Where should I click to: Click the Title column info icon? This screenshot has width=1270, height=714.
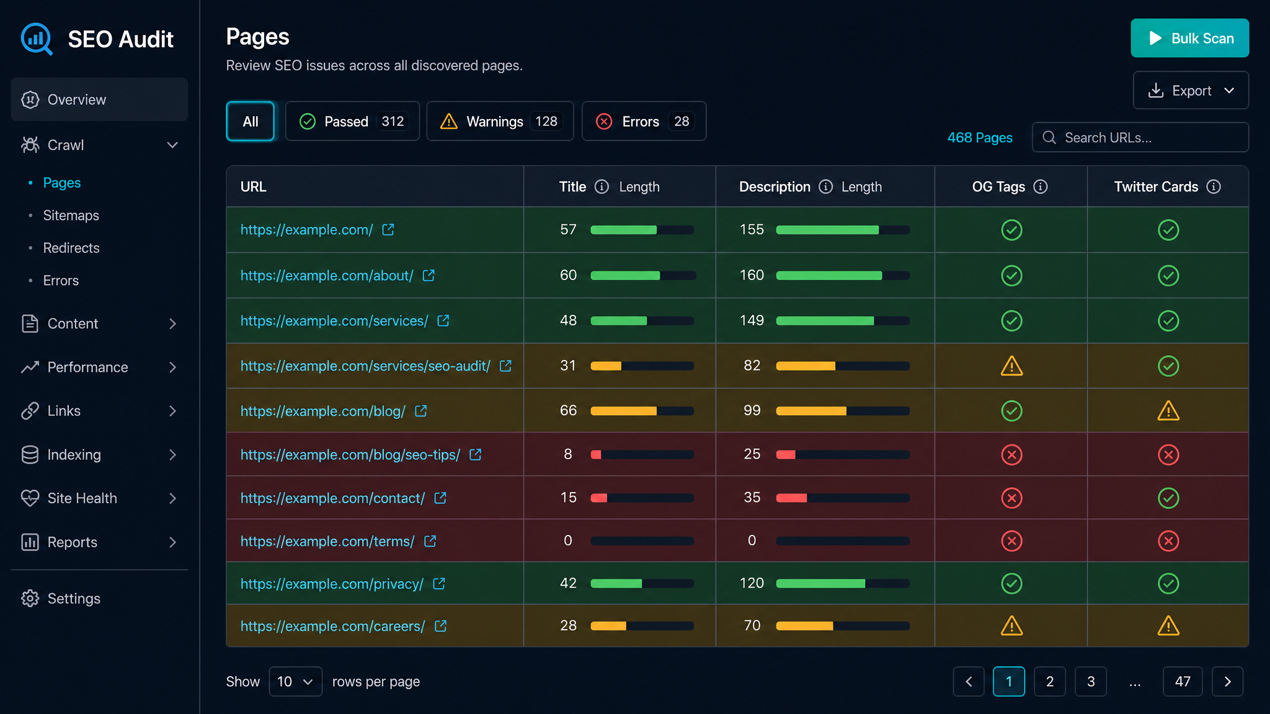pos(602,187)
